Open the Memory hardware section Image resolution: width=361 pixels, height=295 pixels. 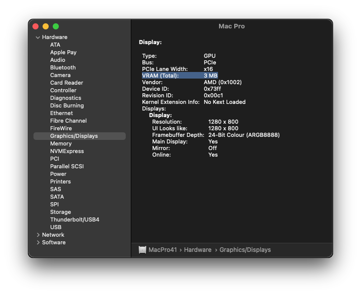click(x=61, y=143)
